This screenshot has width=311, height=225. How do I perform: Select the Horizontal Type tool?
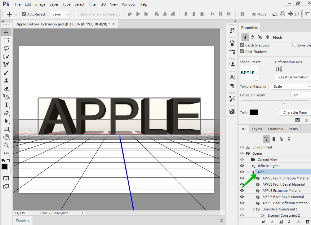[6, 105]
